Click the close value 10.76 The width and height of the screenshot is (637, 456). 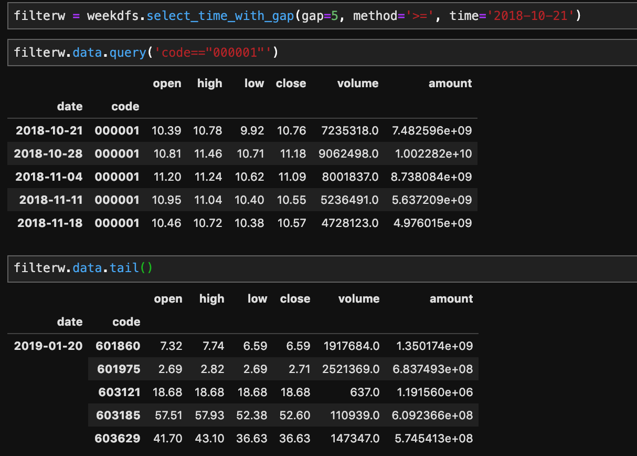[290, 130]
